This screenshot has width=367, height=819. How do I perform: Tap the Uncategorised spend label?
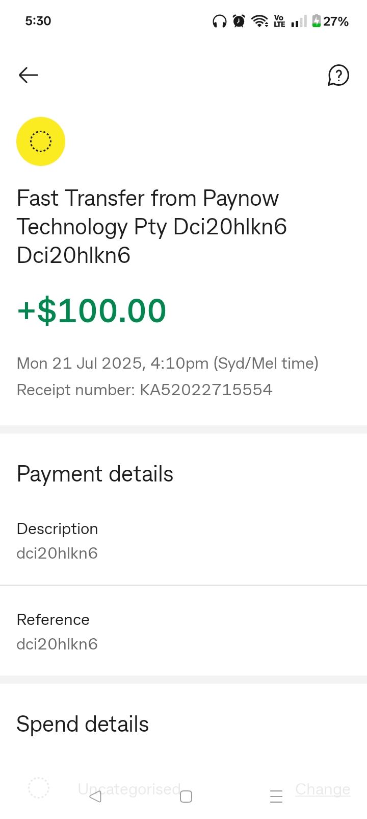(x=129, y=789)
